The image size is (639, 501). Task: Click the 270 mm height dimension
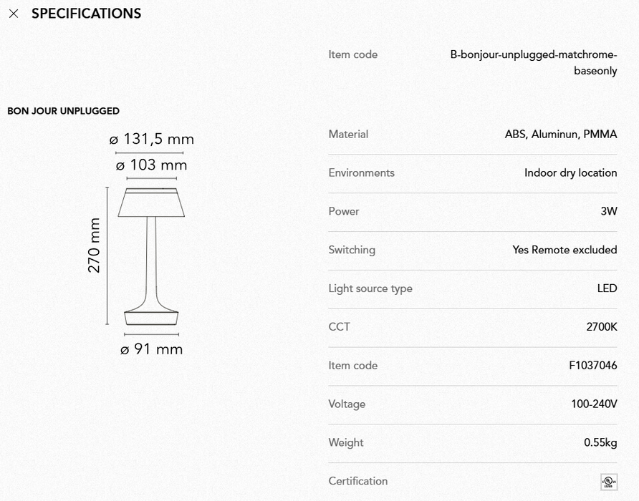95,245
